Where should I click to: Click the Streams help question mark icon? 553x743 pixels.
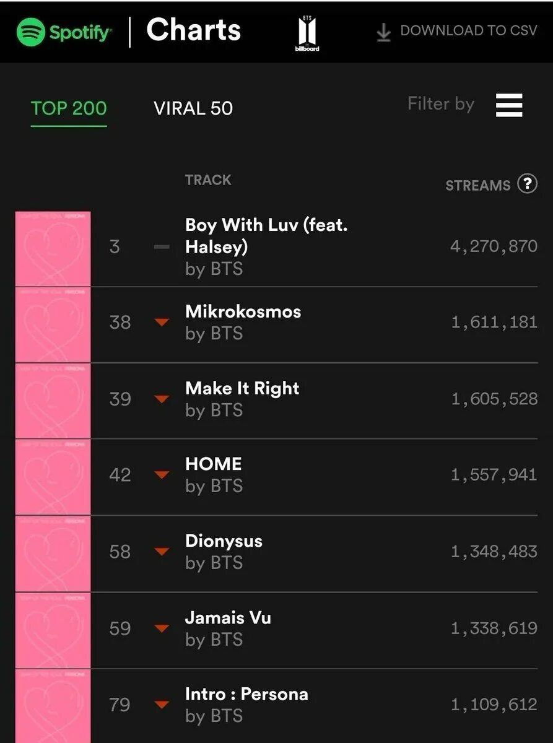click(527, 184)
